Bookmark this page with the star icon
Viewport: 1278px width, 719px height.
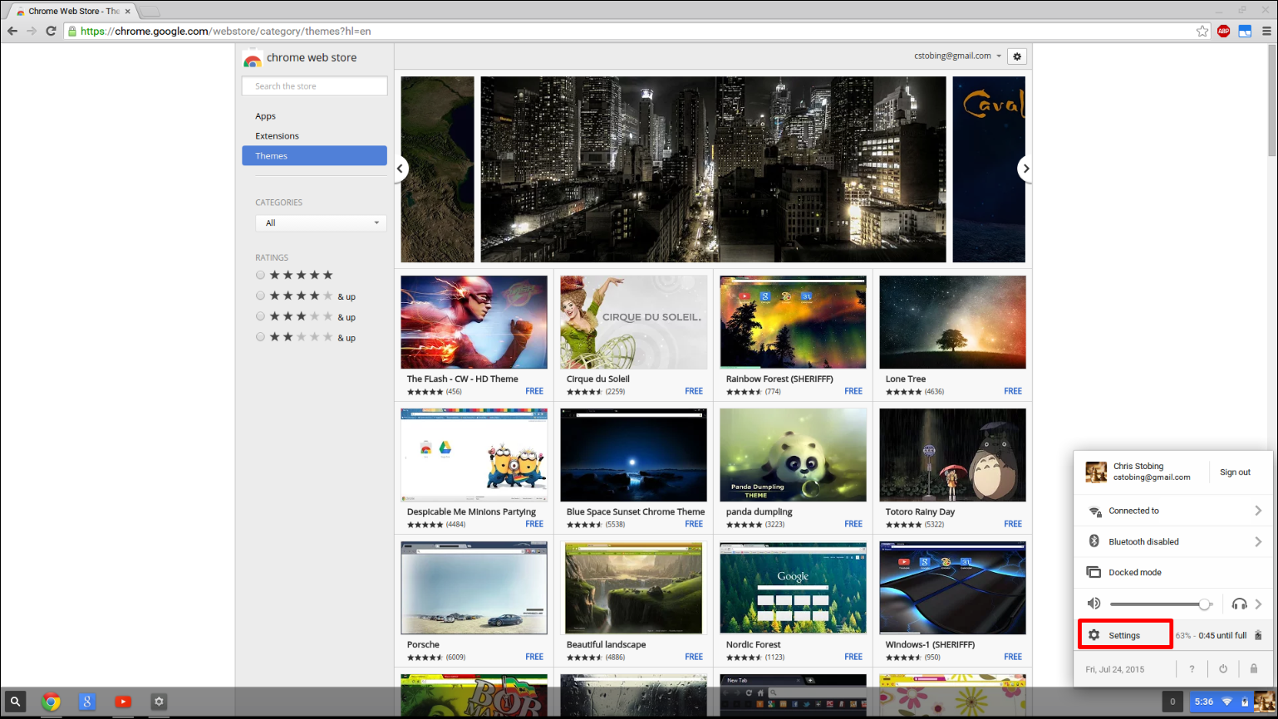(1202, 30)
